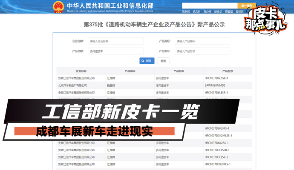Image resolution: width=294 pixels, height=170 pixels.
Task: Click the 产品商标 column header
Action: coord(130,71)
